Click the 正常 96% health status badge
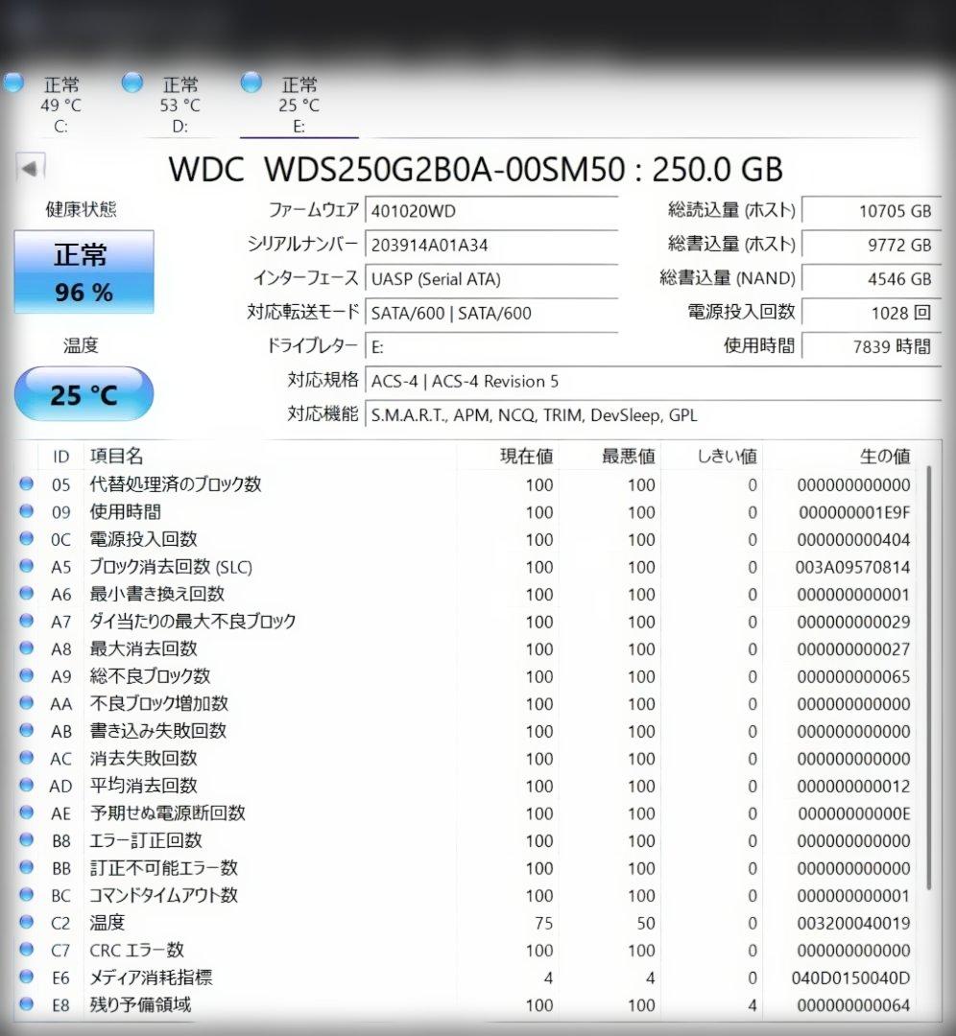 click(x=84, y=271)
